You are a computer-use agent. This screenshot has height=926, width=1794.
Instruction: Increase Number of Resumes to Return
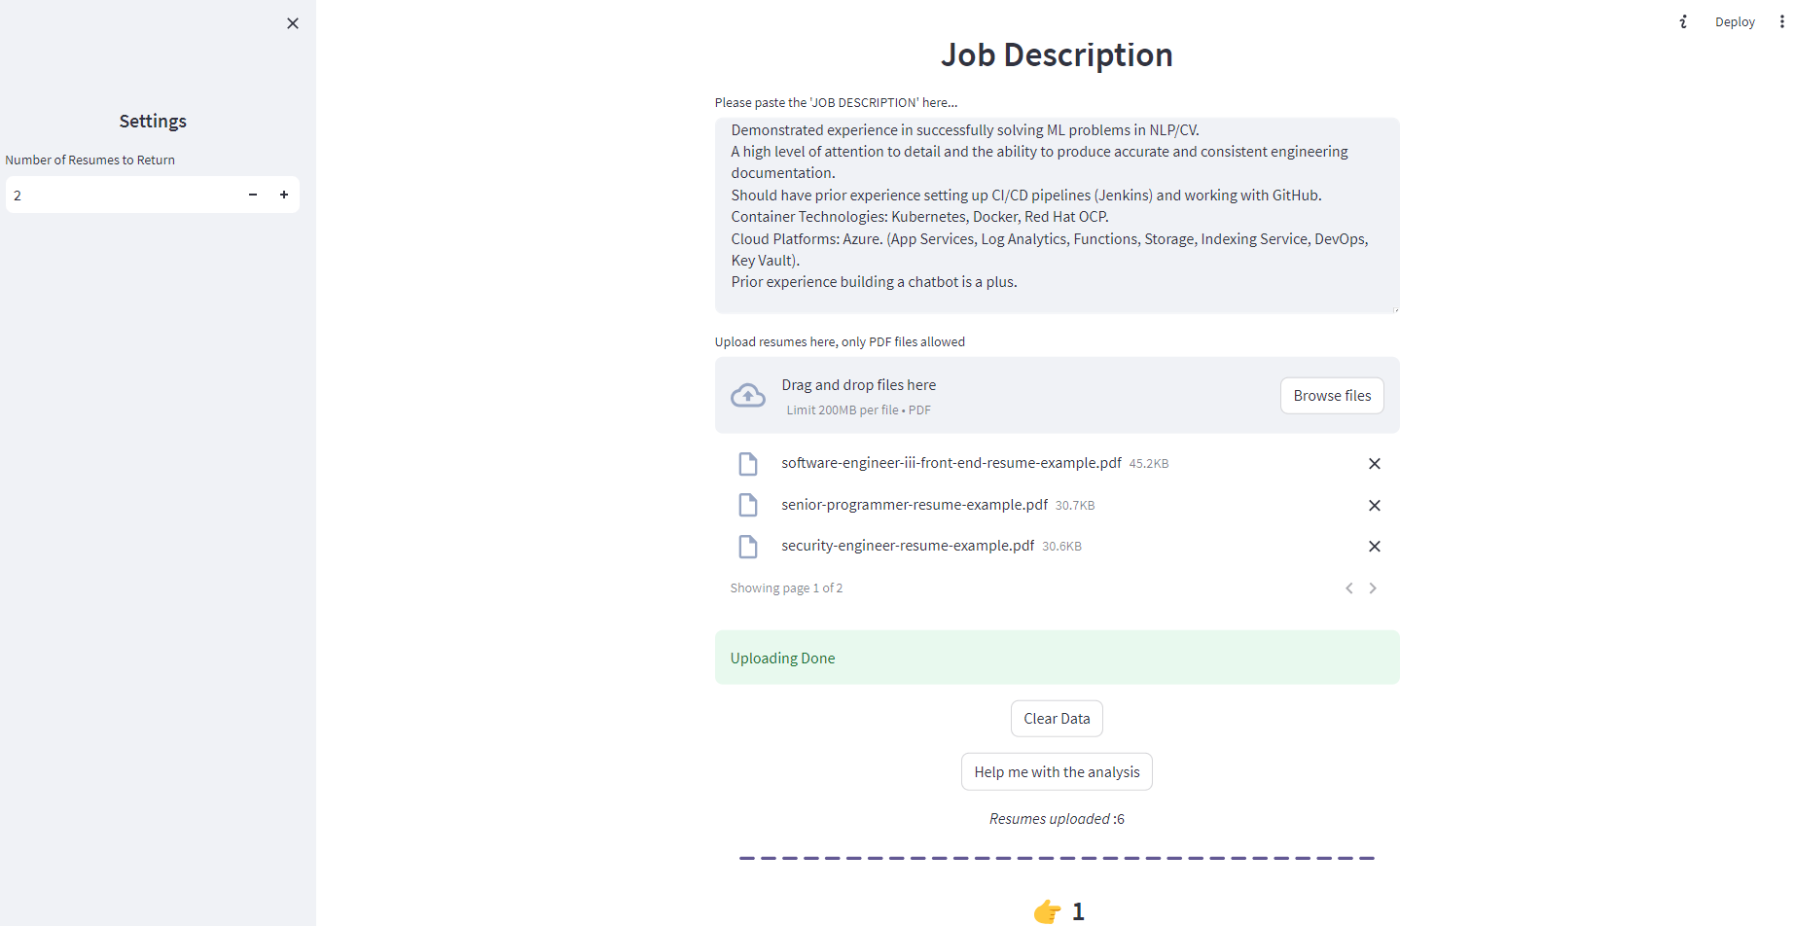pyautogui.click(x=284, y=195)
